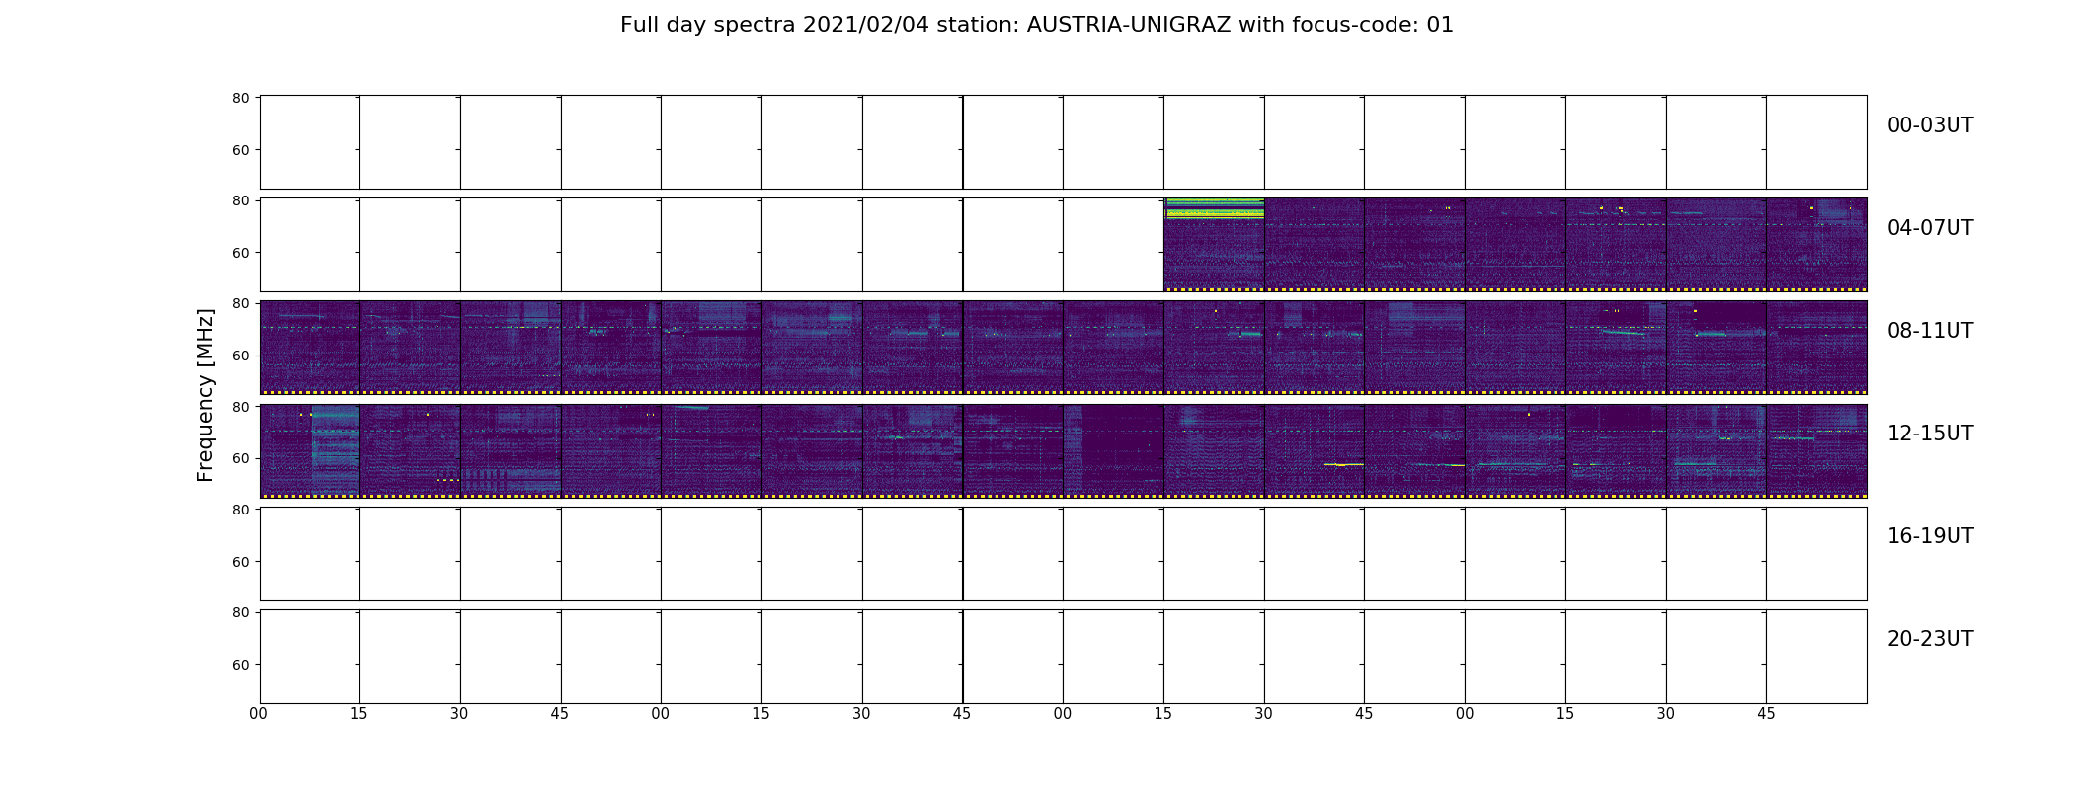This screenshot has height=790, width=2074.
Task: Click the 60 tick label of the 12-15UT row
Action: tap(240, 458)
